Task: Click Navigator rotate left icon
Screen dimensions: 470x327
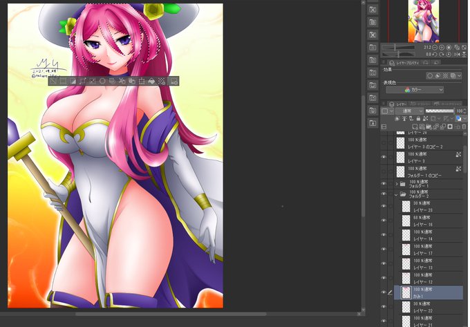Action: pos(435,54)
